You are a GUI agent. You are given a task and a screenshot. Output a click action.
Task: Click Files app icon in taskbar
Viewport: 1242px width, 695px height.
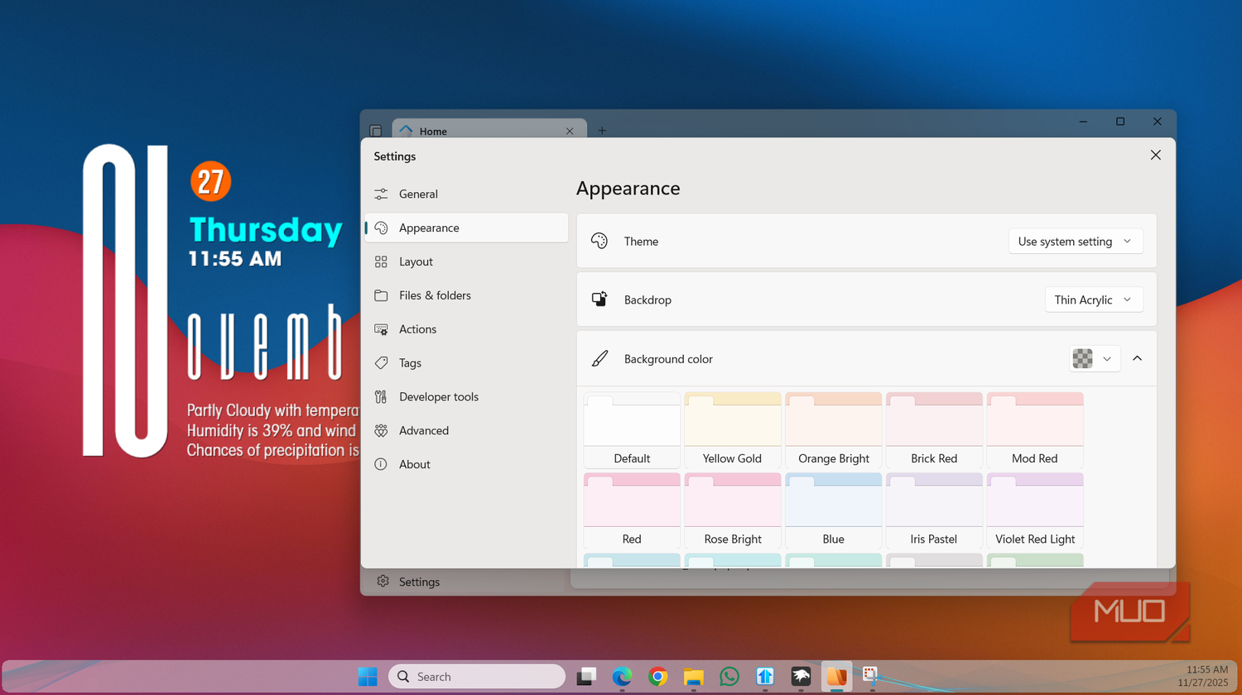[836, 677]
